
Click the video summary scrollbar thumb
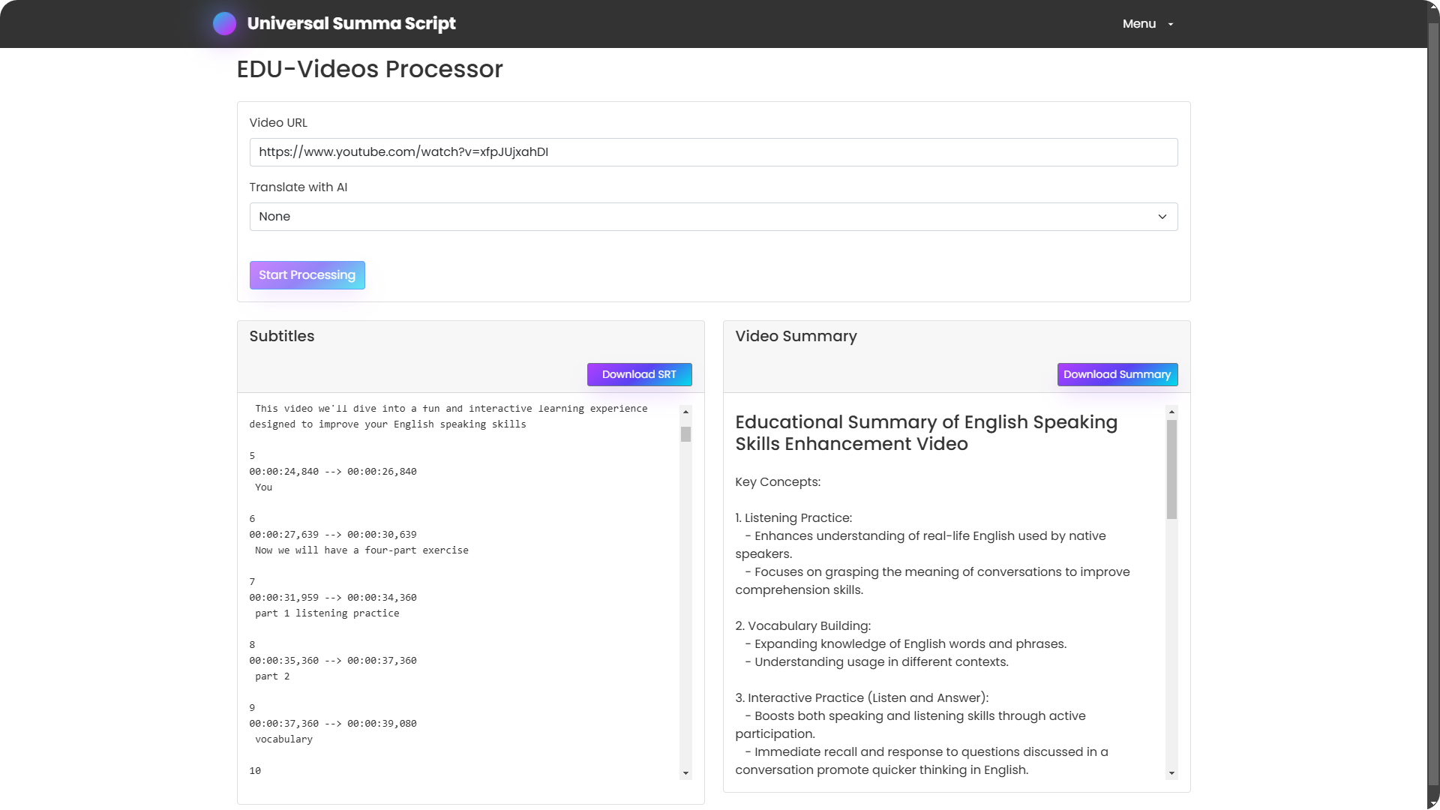[x=1171, y=469]
